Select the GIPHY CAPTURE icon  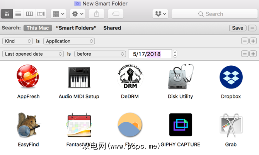181,125
